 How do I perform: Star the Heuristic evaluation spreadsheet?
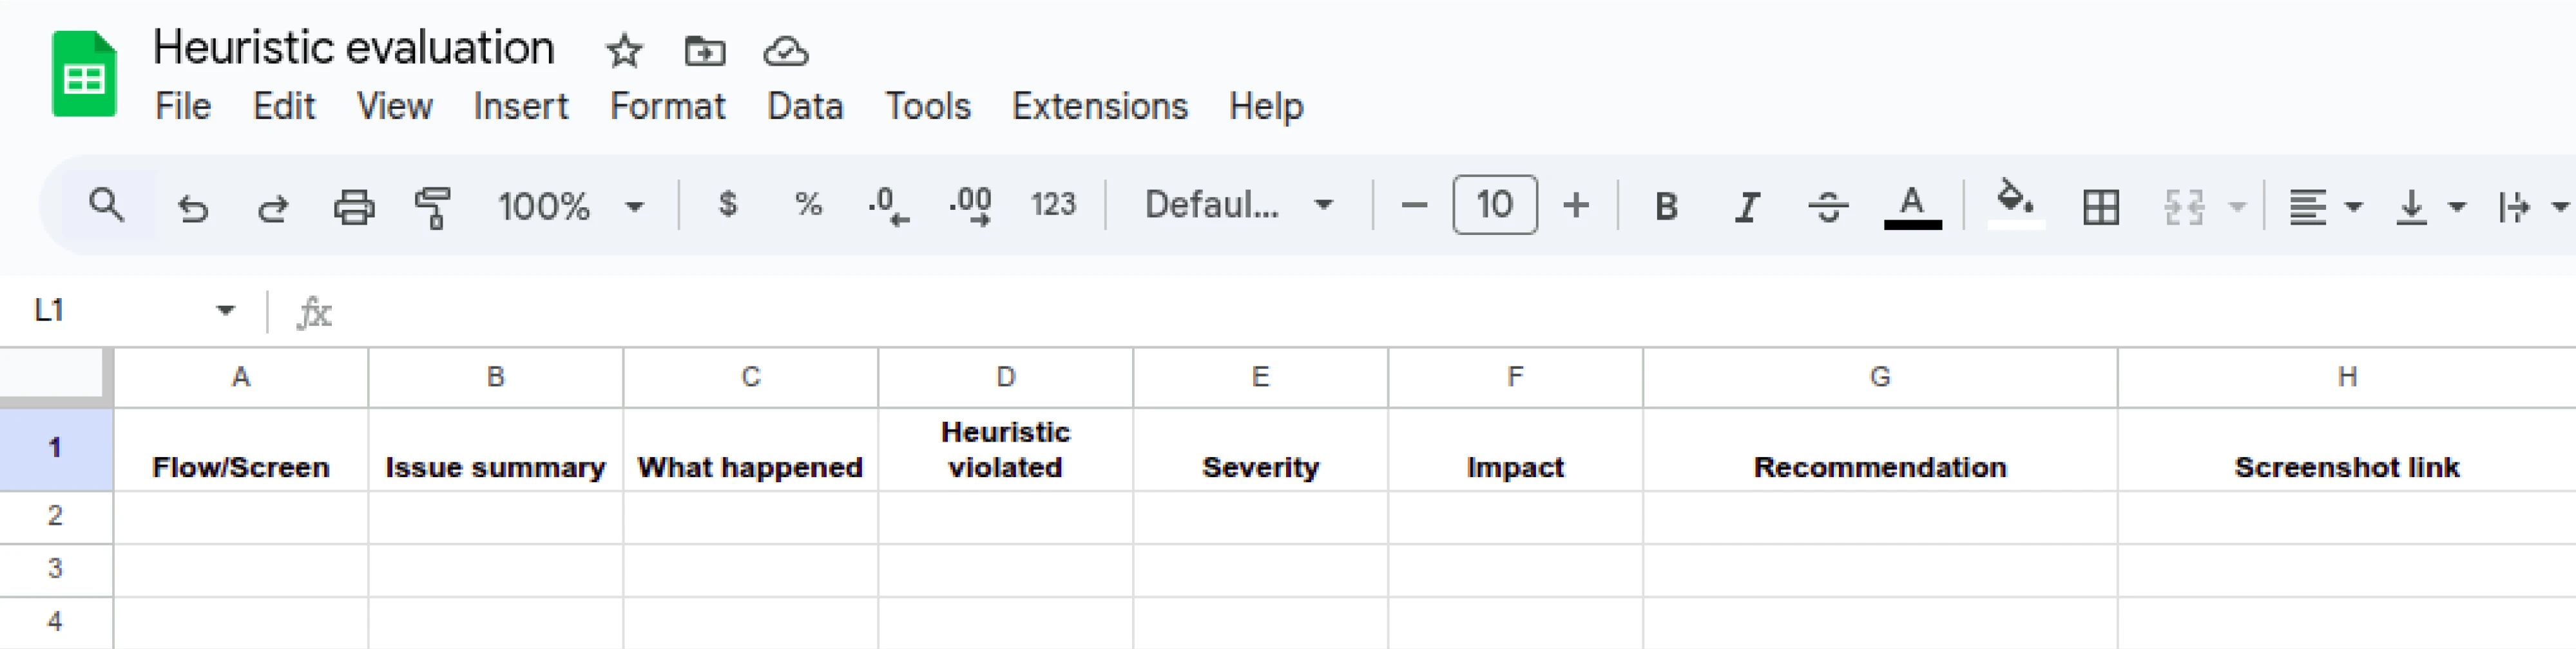[623, 52]
